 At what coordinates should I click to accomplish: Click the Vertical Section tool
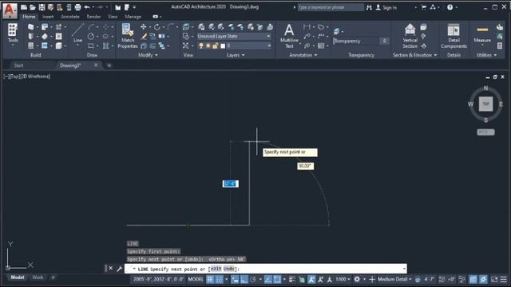click(x=410, y=36)
